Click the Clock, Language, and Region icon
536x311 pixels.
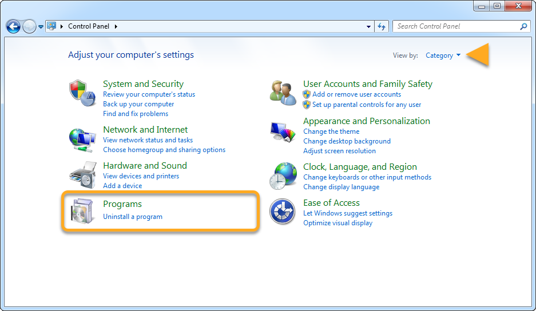tap(283, 176)
